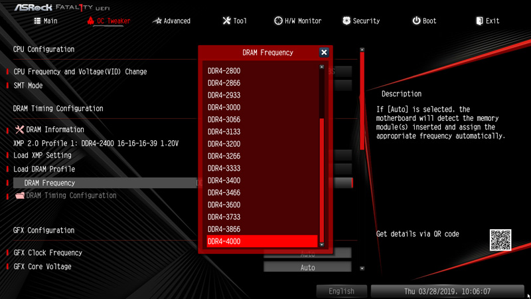Switch to the OC Tweaker tab
531x299 pixels.
pos(109,21)
